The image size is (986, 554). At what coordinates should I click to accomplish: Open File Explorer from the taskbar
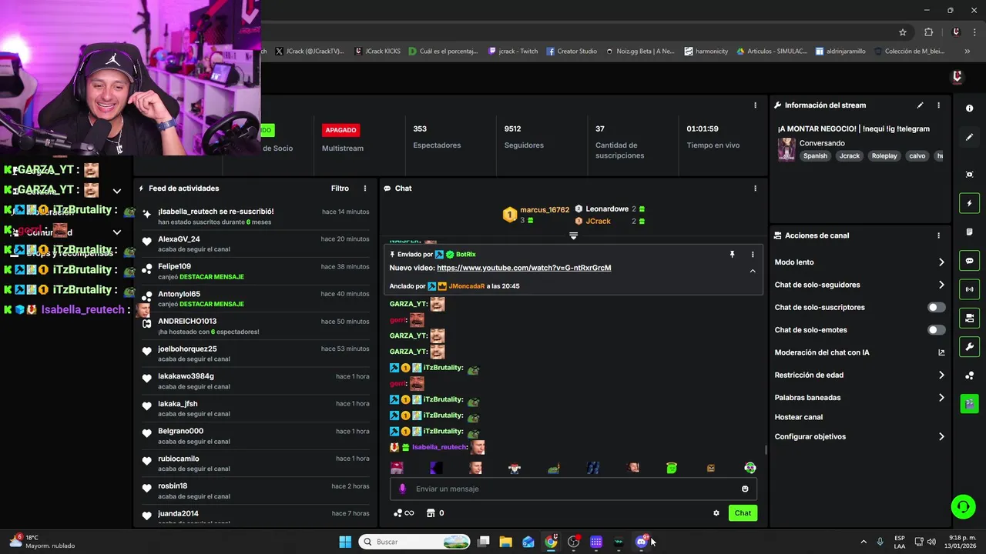coord(505,542)
